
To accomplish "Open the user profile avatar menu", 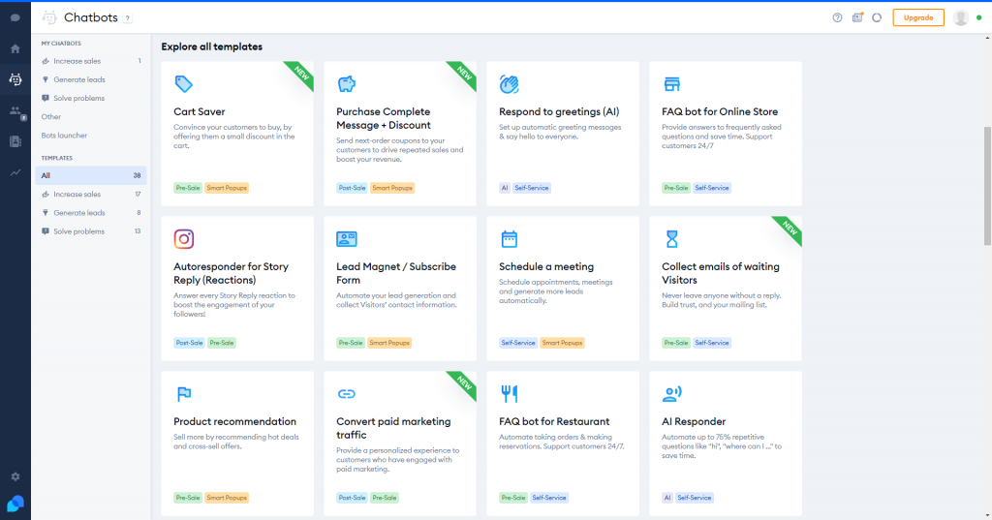I will [961, 17].
